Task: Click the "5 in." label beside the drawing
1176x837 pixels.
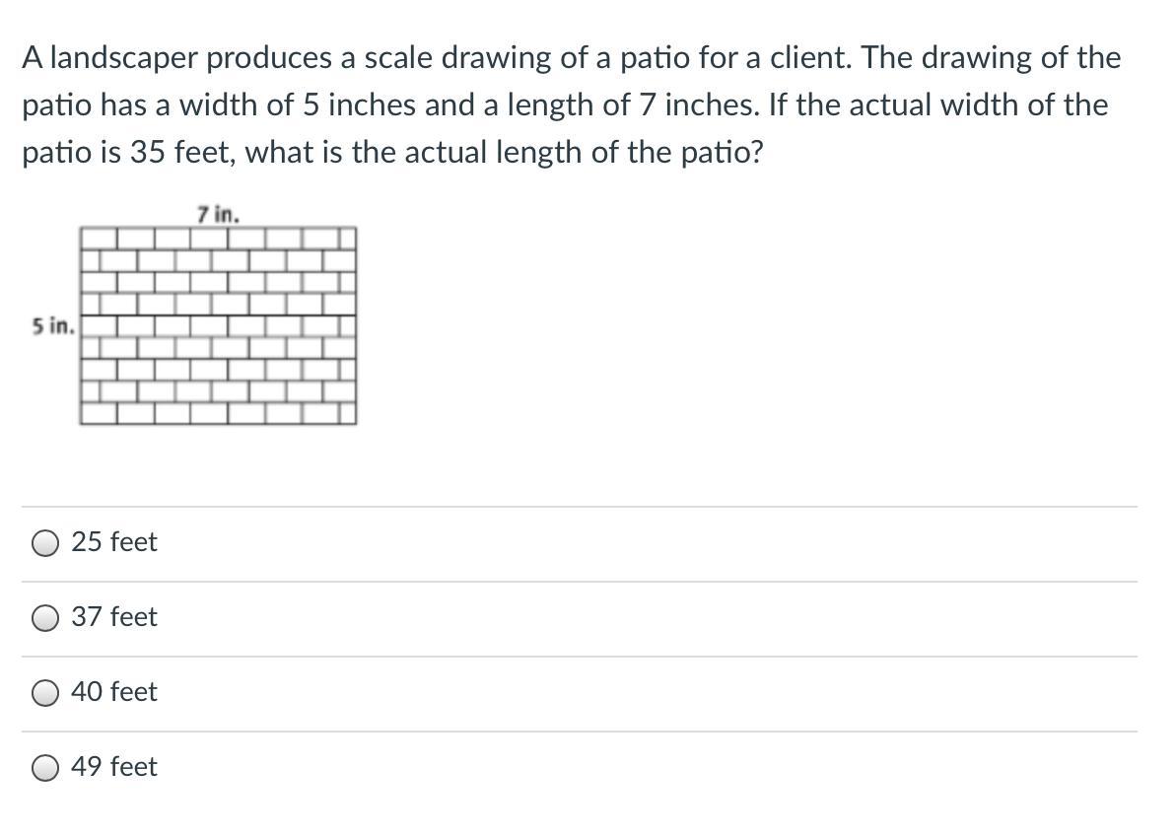Action: [x=53, y=326]
